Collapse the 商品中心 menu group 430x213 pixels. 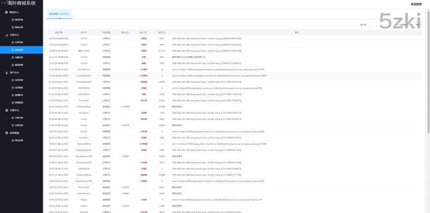pos(14,12)
